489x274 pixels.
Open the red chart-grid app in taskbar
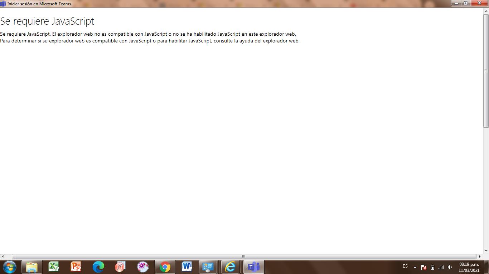coord(120,267)
